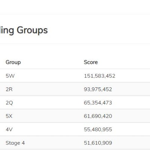Screen dimensions: 150x150
Task: Click the blank cell right of 151,583,452
Action: pos(132,76)
